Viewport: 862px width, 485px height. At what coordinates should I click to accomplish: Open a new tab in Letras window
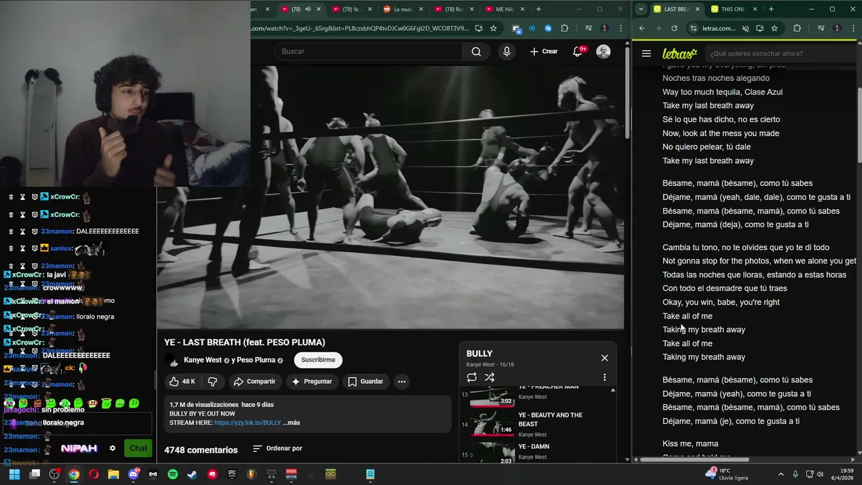(771, 9)
